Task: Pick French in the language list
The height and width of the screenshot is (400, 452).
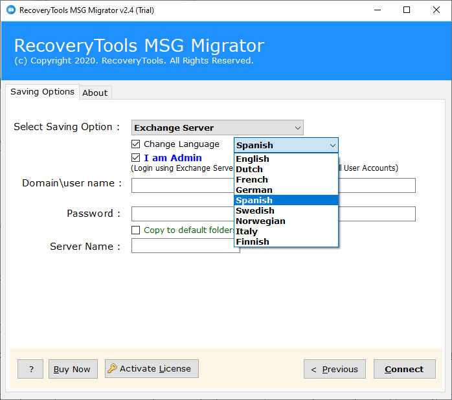Action: point(286,179)
